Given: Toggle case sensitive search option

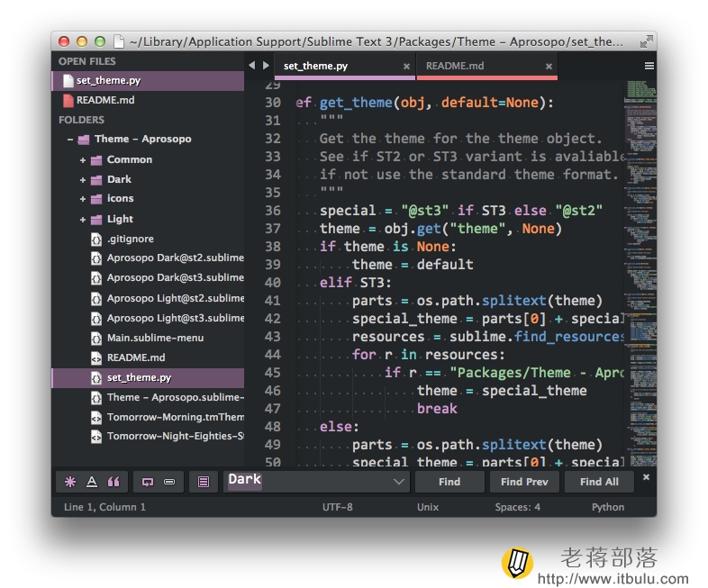Looking at the screenshot, I should point(92,482).
